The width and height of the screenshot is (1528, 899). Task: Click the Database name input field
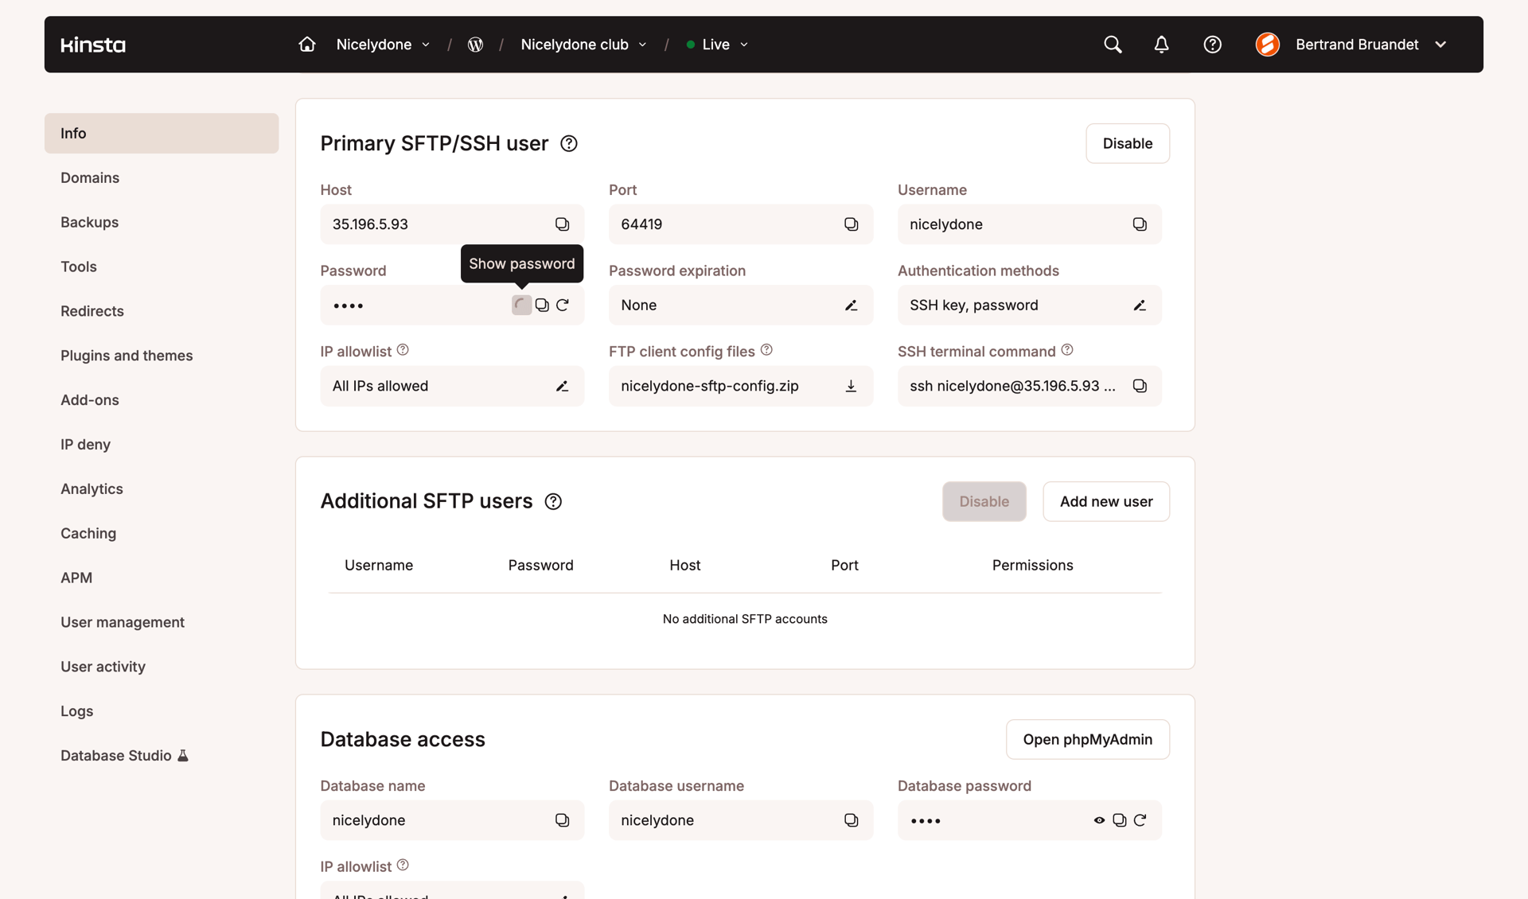(430, 820)
